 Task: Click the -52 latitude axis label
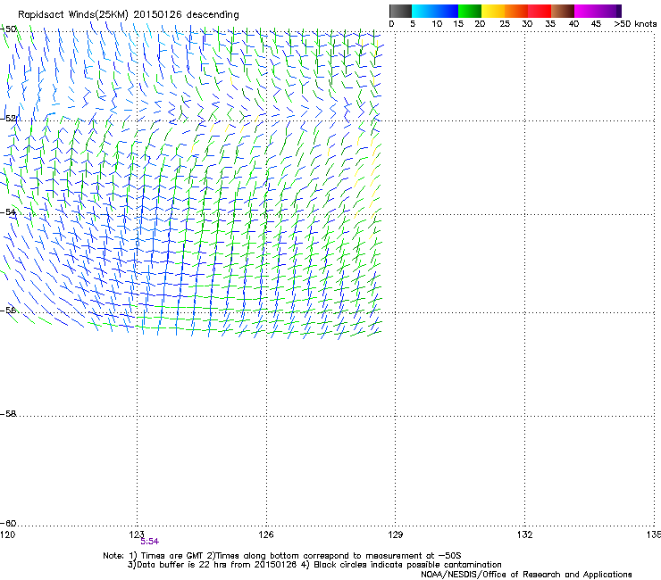pyautogui.click(x=8, y=119)
